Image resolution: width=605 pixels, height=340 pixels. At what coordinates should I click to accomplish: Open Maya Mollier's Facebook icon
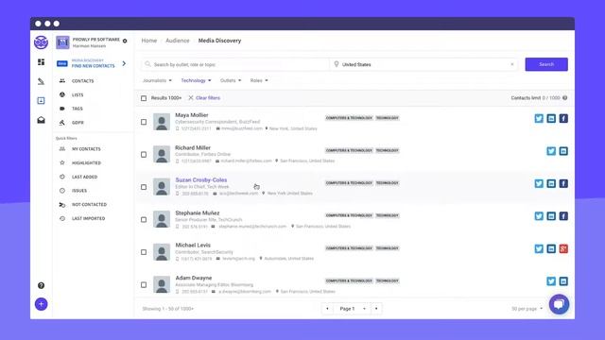coord(563,118)
